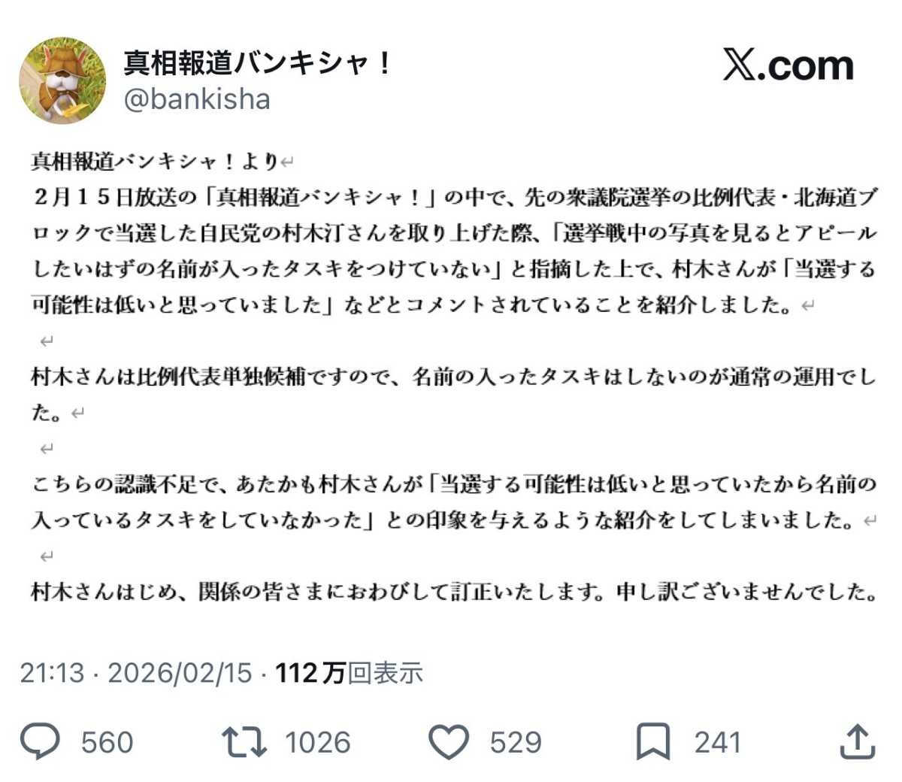Click the 2026/02/15 post date
The image size is (902, 782).
pyautogui.click(x=180, y=672)
